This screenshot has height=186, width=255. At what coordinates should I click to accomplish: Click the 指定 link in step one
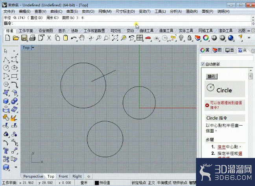coord(222,147)
